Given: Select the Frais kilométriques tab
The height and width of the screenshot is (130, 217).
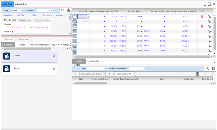Looking at the screenshot, I should (39, 45).
